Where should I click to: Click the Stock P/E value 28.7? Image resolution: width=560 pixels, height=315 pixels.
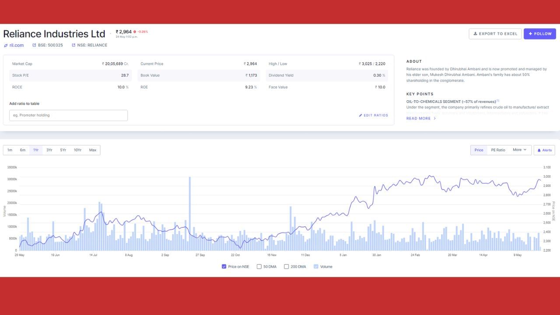(x=125, y=75)
